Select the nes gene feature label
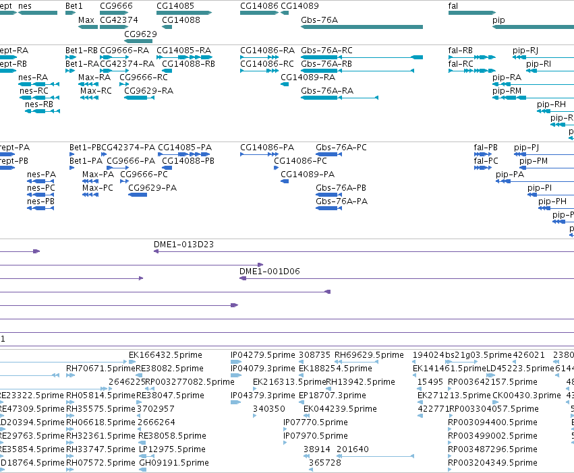 click(x=25, y=6)
